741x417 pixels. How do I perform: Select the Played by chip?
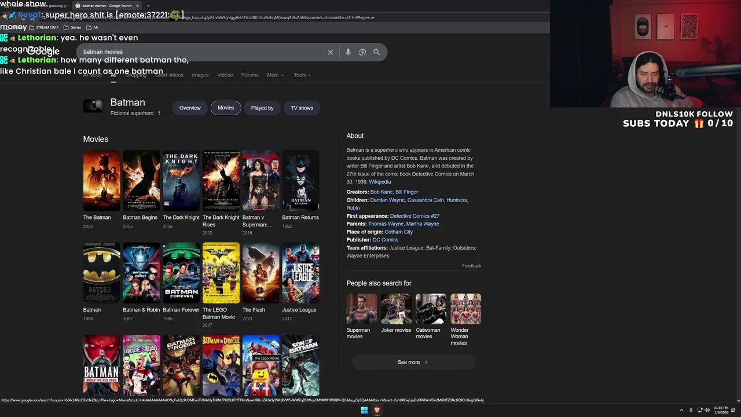(x=262, y=108)
